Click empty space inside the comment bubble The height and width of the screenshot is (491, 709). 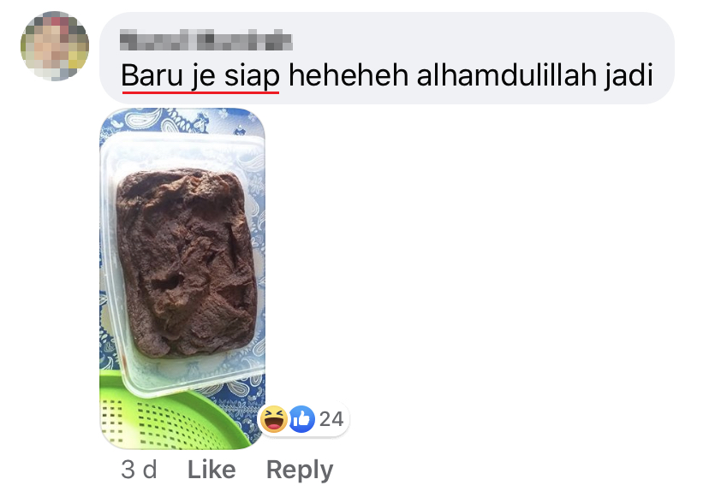(474, 38)
